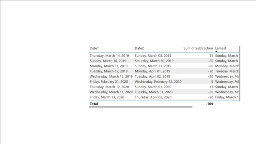256x144 pixels.
Task: Select the Thursday, April 02, 2020 cell
Action: pyautogui.click(x=153, y=97)
